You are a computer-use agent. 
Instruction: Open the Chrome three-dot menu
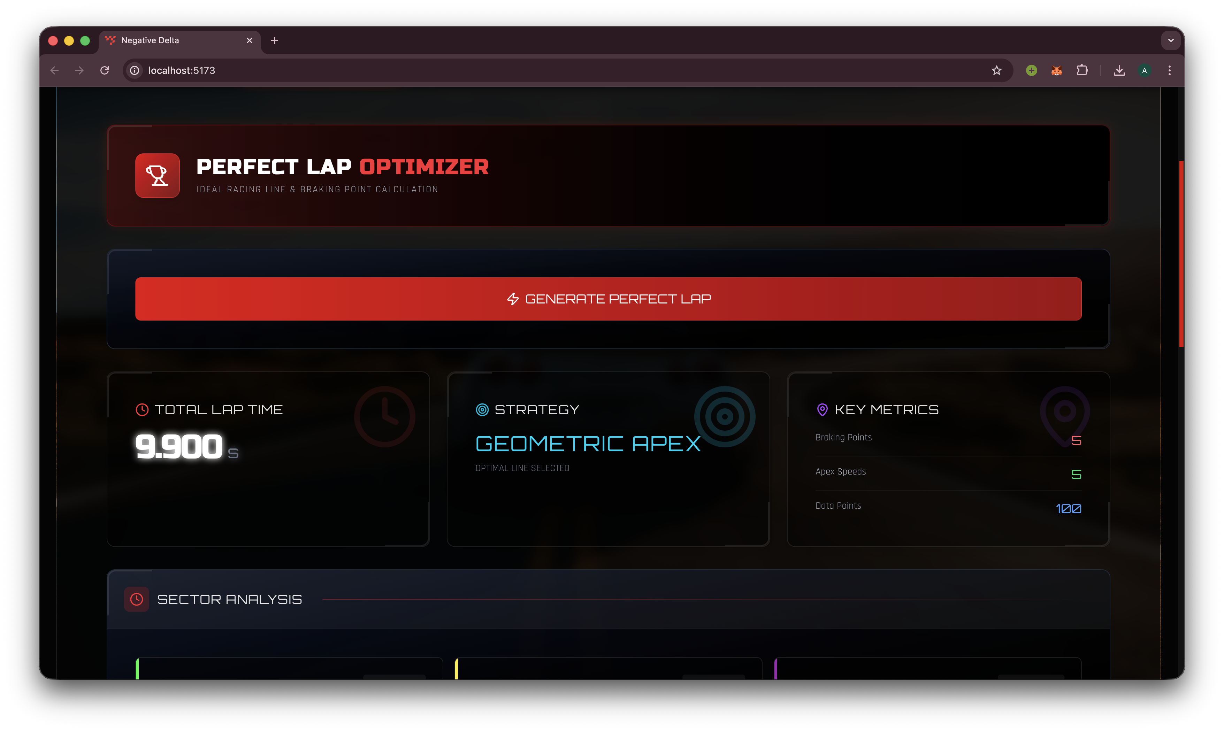click(x=1169, y=70)
